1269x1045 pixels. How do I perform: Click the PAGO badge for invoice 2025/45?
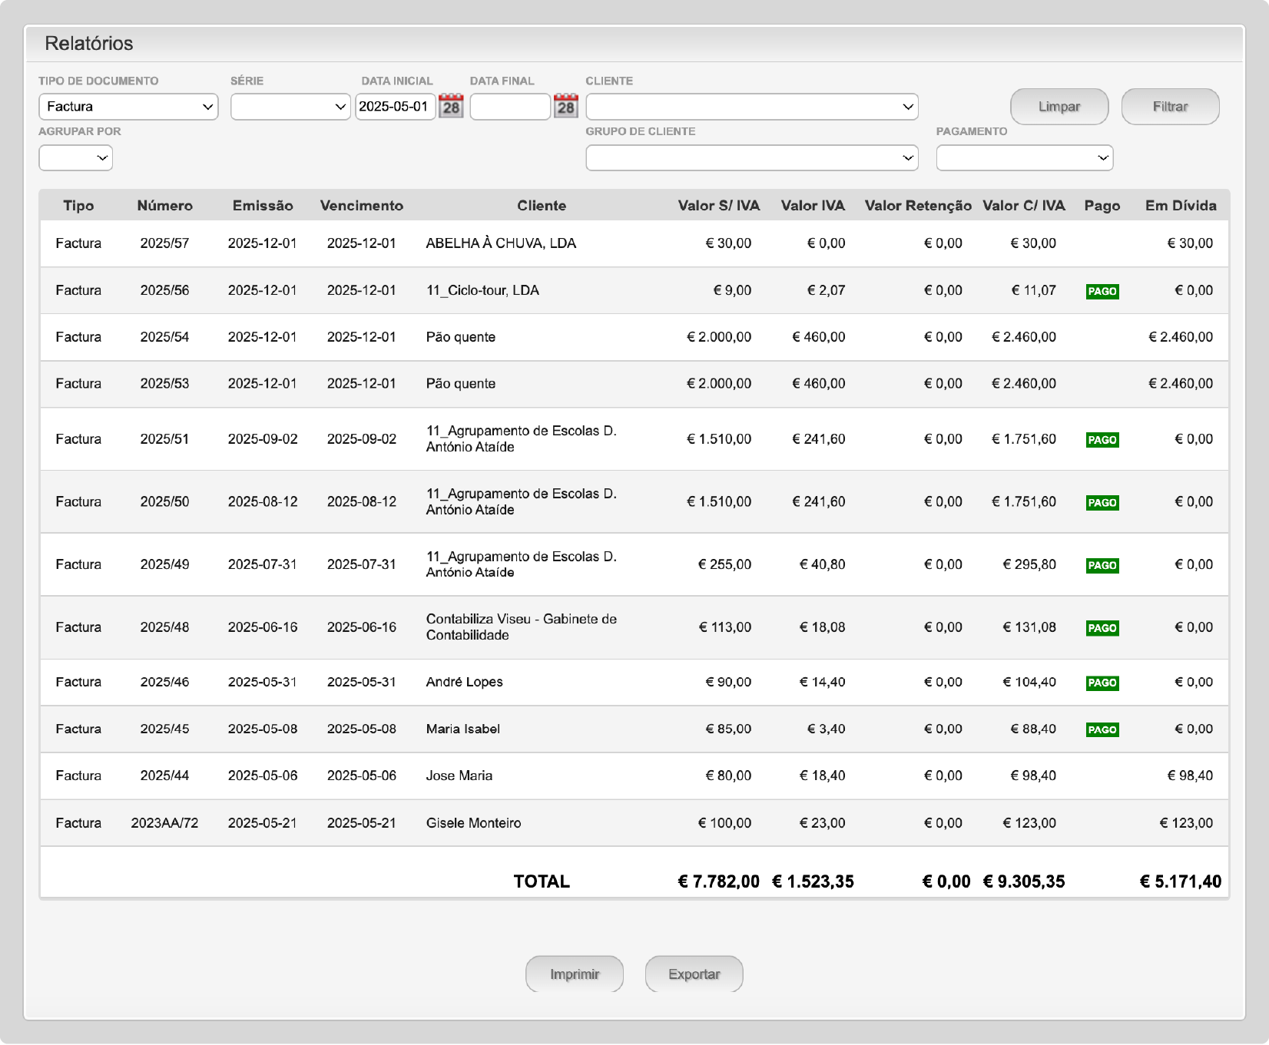(1102, 730)
